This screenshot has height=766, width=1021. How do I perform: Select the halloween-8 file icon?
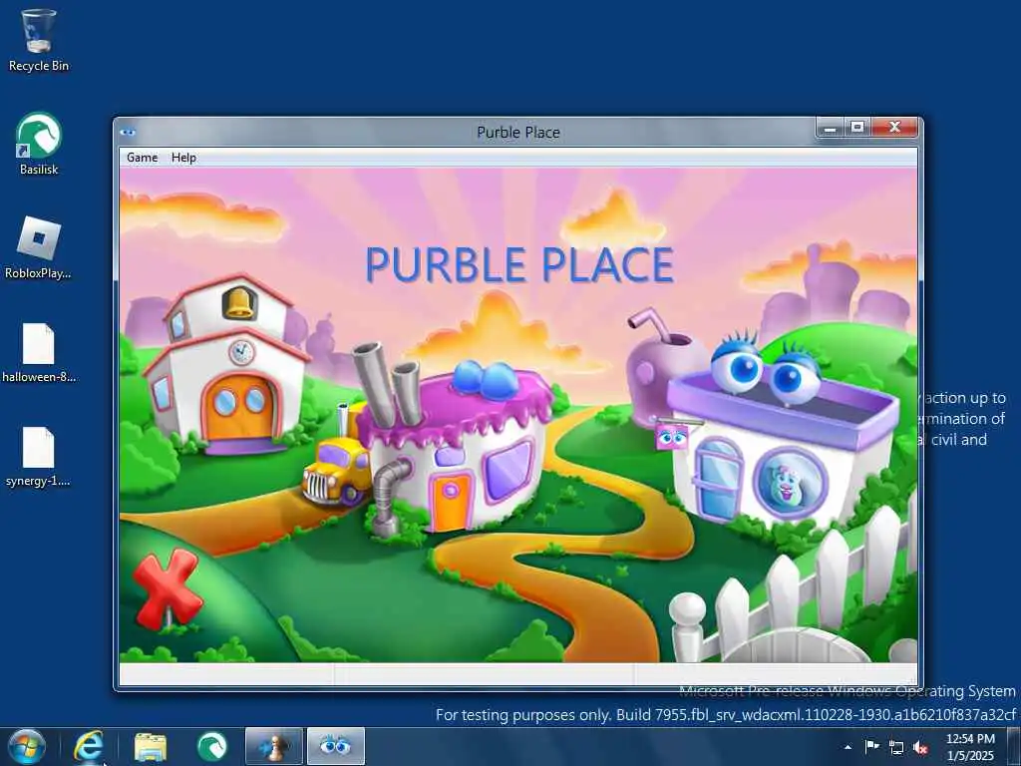coord(39,352)
